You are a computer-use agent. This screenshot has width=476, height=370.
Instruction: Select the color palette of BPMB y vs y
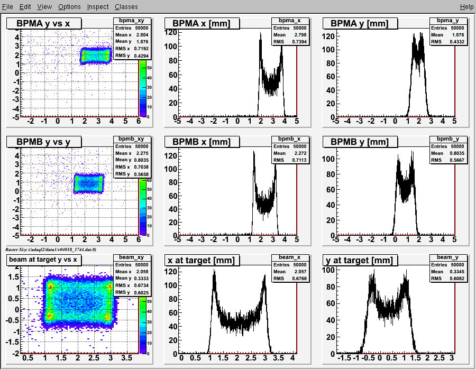point(143,207)
